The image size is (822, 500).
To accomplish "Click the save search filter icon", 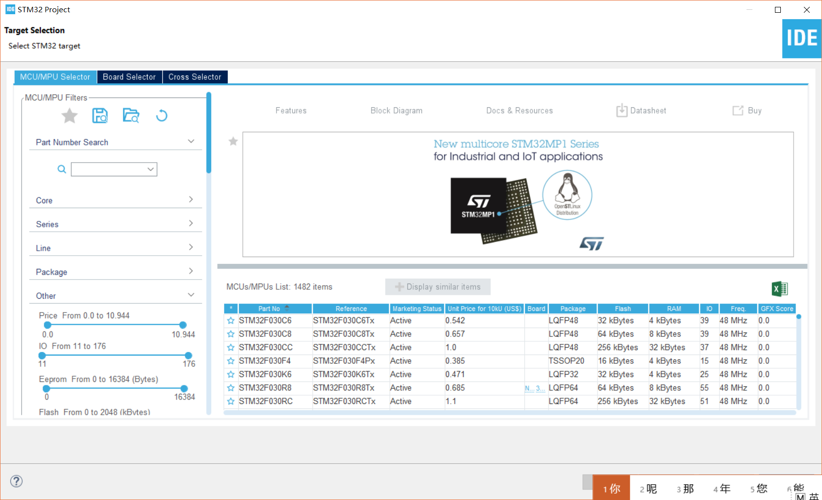I will tap(100, 116).
